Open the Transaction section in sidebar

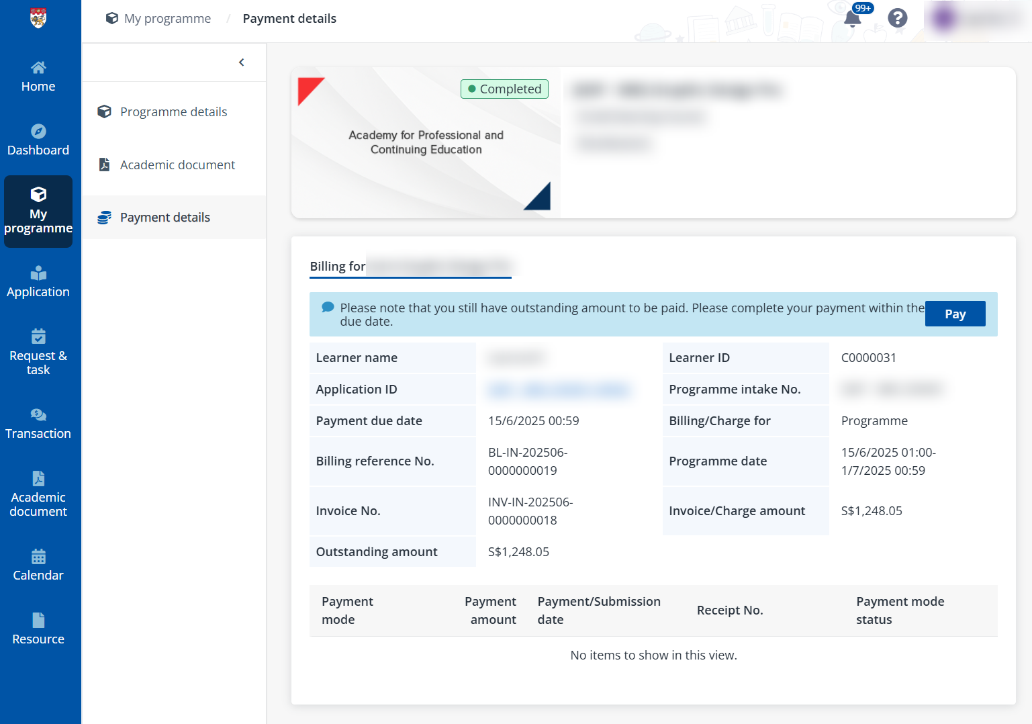coord(38,422)
